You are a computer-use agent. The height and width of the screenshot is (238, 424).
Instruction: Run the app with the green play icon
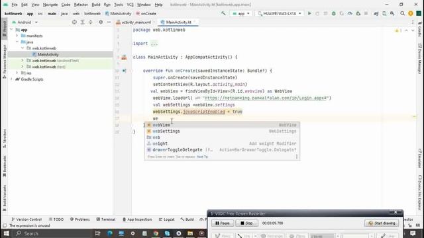click(x=309, y=13)
